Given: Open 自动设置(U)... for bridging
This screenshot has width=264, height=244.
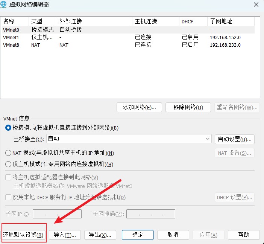Looking at the screenshot, I should (x=235, y=139).
